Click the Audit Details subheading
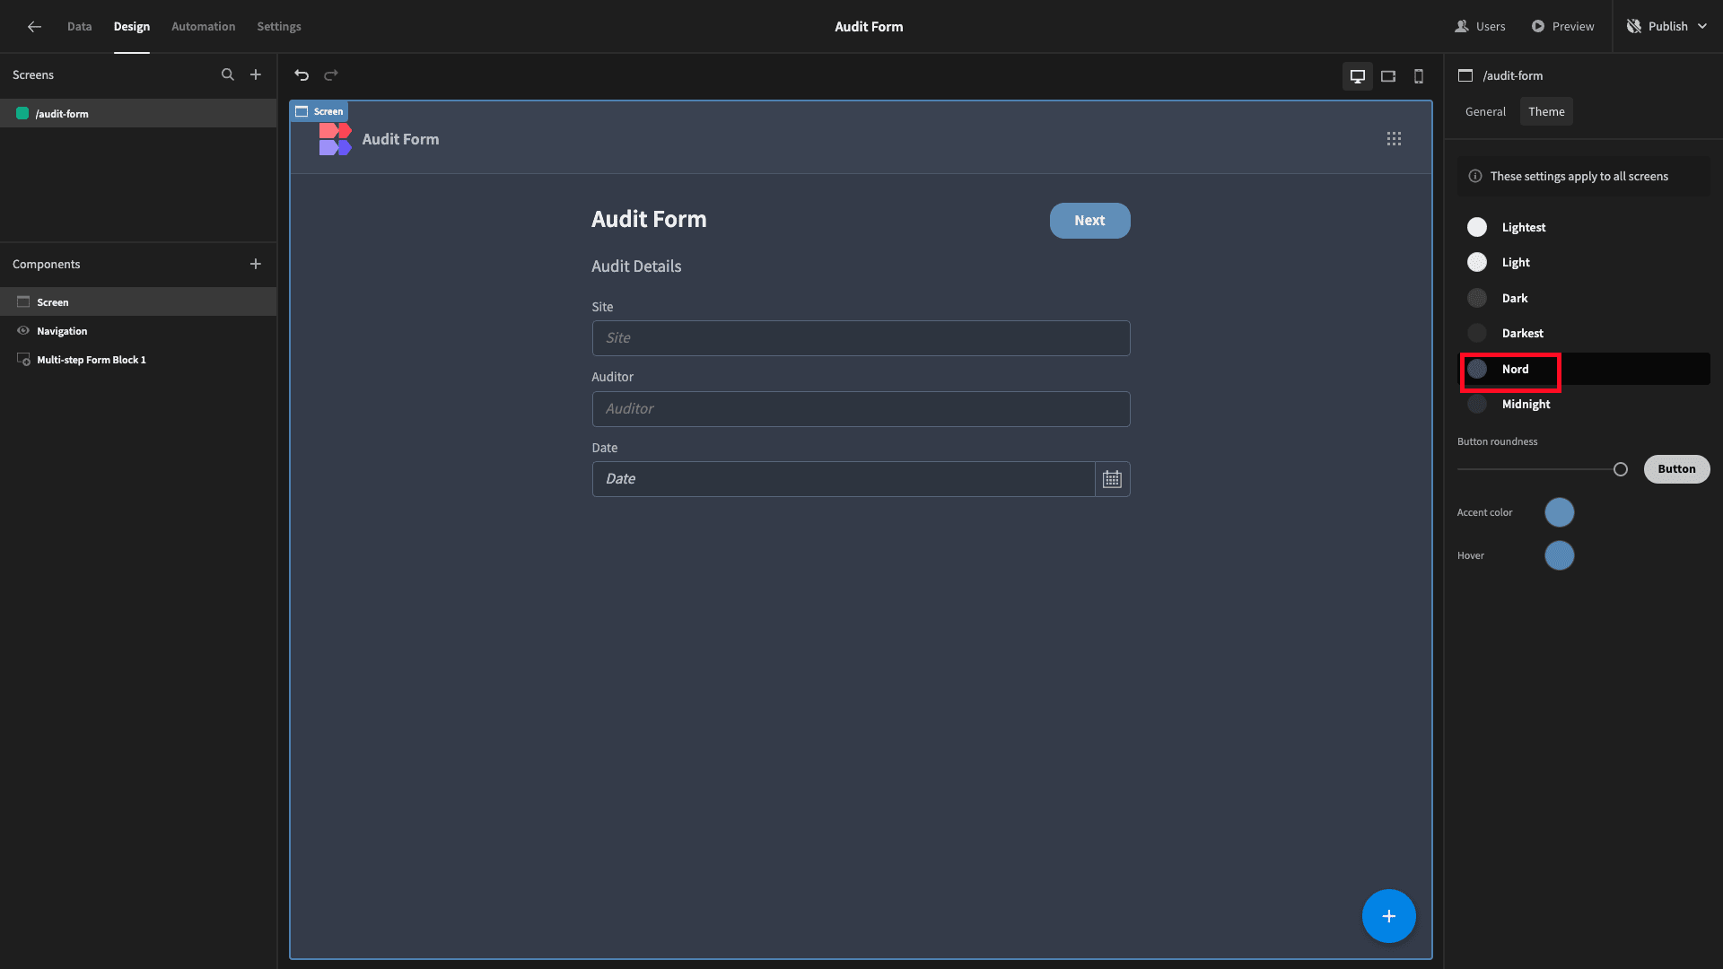 tap(636, 266)
